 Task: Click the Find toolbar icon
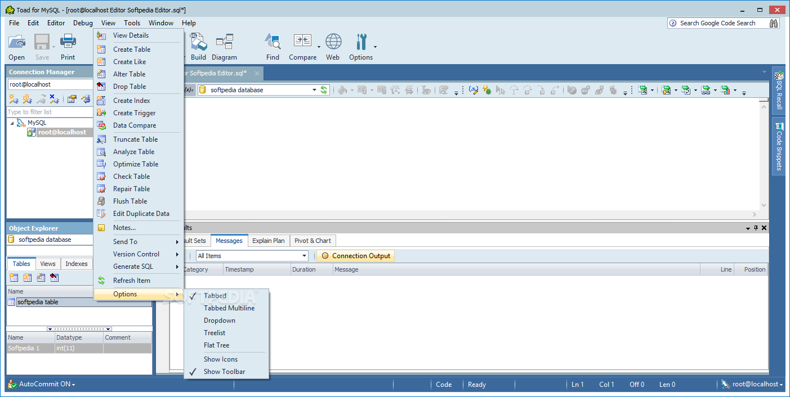tap(273, 42)
